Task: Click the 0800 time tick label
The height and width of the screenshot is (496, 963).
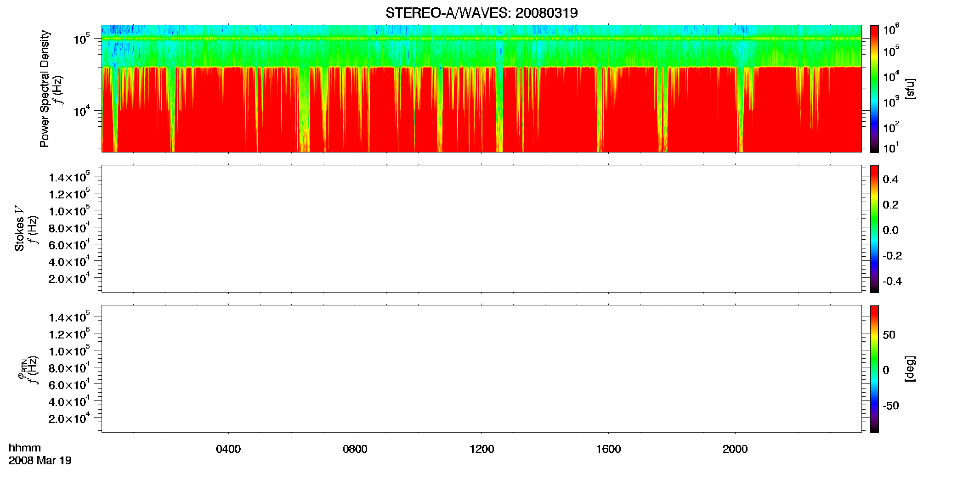Action: tap(355, 449)
